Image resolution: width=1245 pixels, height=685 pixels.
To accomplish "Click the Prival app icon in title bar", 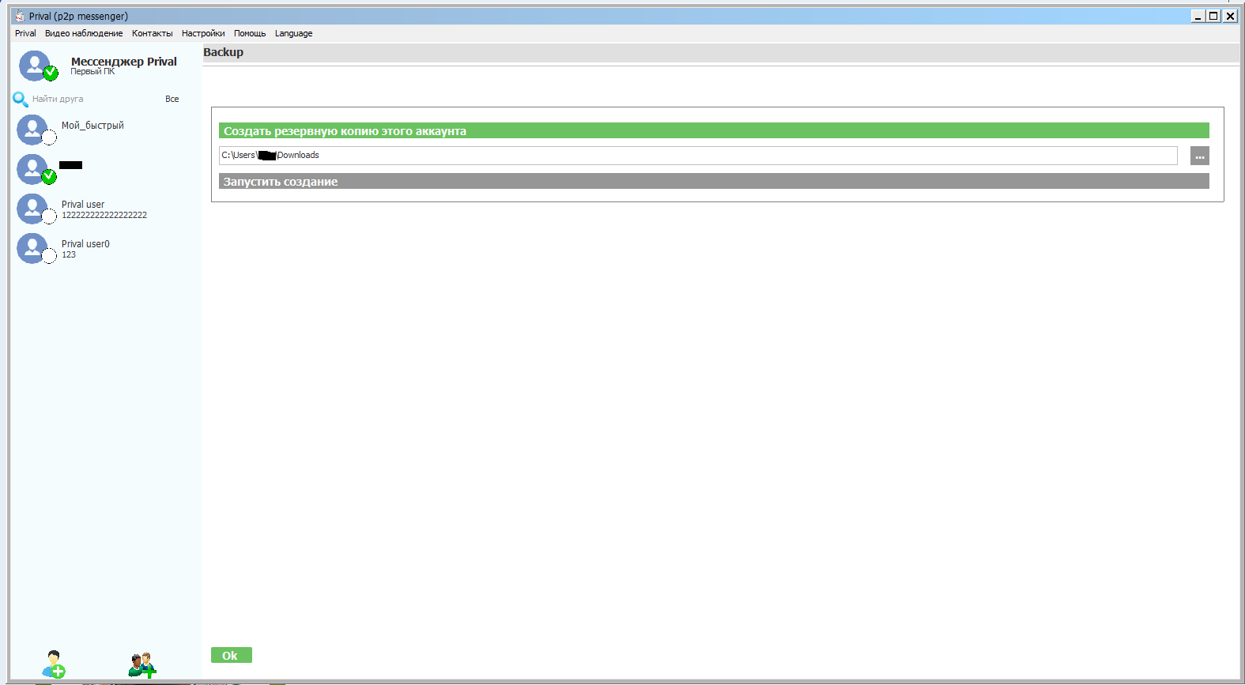I will (x=19, y=16).
